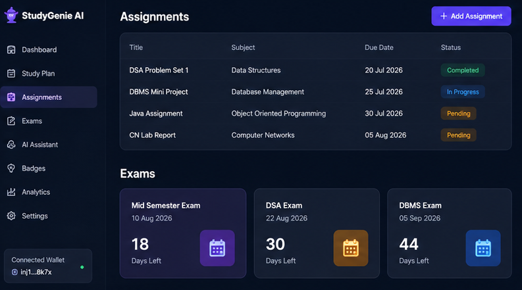522x290 pixels.
Task: Click the plus icon in Add Assignment
Action: [x=444, y=16]
